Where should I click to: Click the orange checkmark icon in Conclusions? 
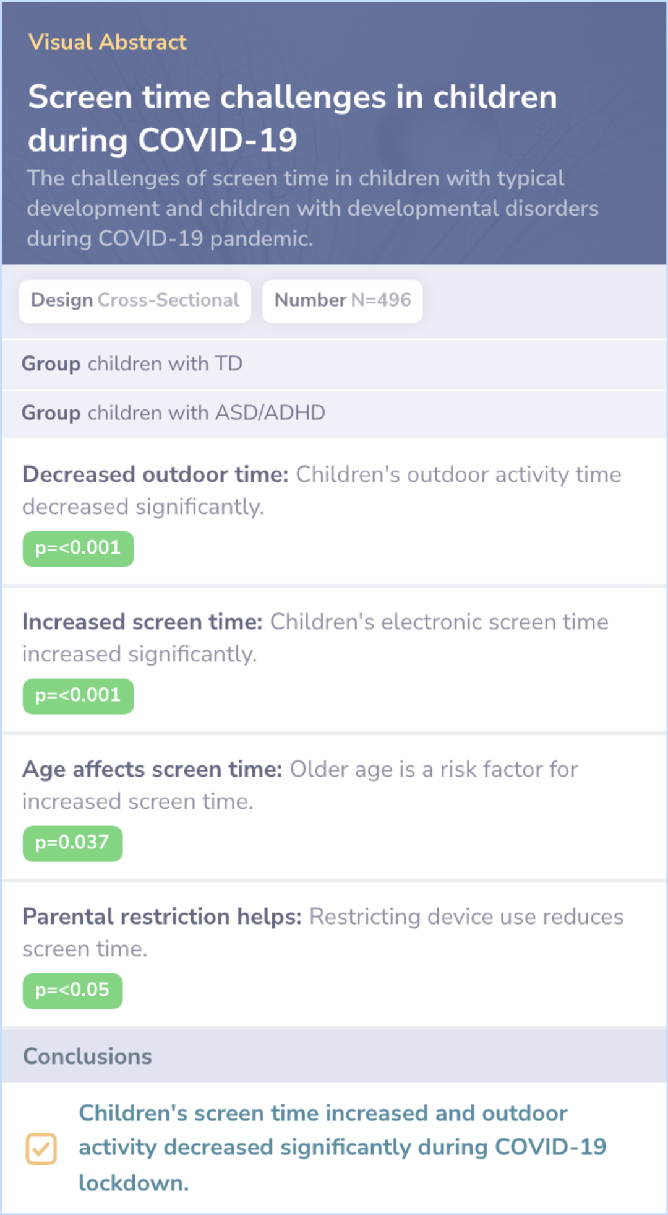click(x=41, y=1149)
